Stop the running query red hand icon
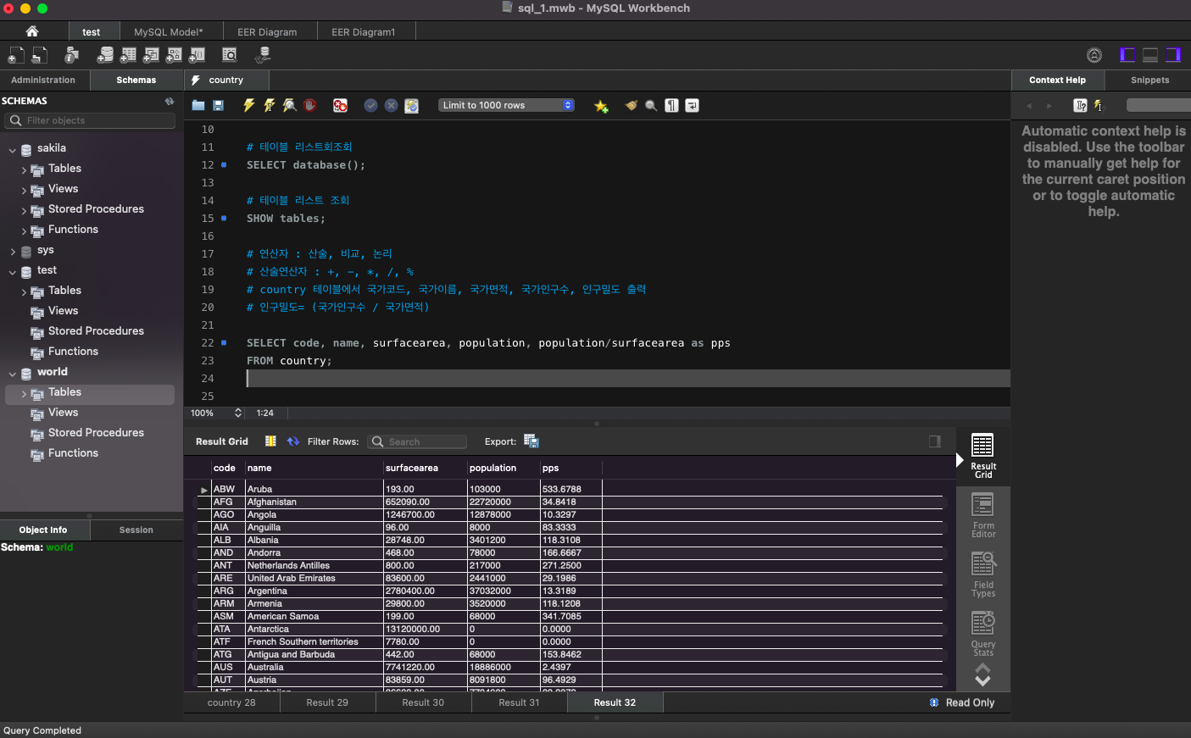1191x738 pixels. coord(310,106)
